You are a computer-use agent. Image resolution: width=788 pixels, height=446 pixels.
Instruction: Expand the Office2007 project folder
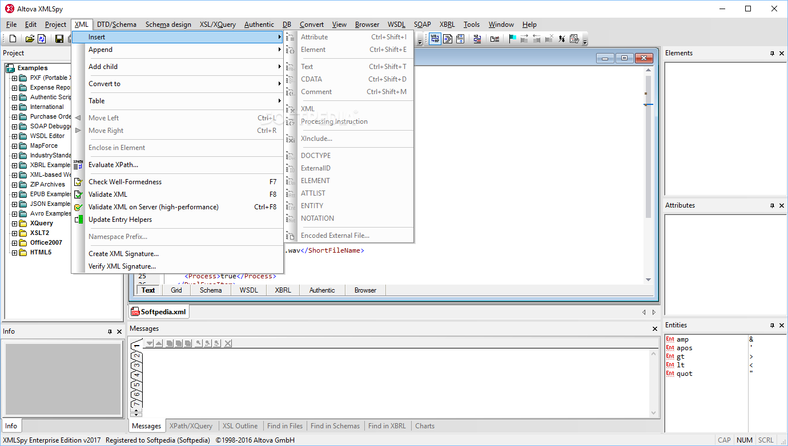click(x=14, y=243)
